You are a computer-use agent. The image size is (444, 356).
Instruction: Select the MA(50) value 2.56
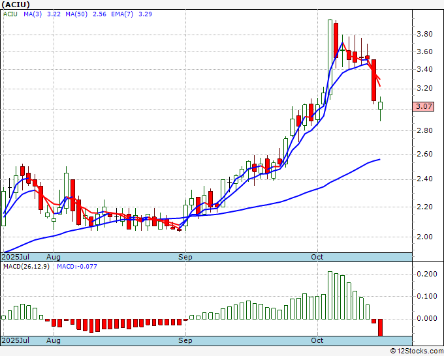pos(99,14)
